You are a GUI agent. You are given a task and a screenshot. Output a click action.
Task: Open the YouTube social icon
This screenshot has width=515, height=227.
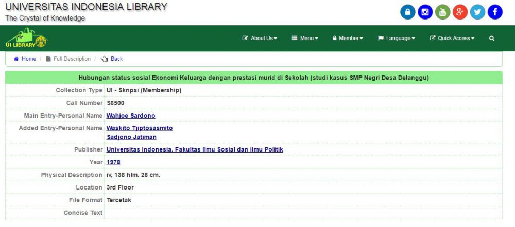(442, 12)
